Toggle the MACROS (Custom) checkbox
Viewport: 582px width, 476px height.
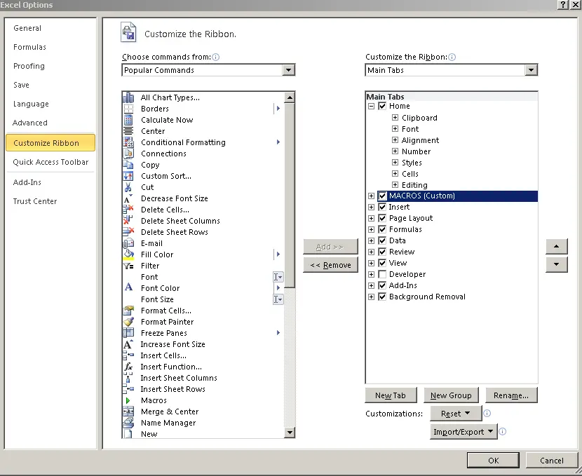(x=382, y=196)
